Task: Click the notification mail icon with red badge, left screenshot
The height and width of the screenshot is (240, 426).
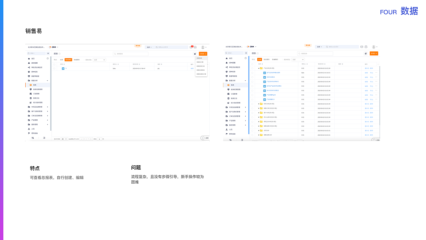Action: click(191, 47)
